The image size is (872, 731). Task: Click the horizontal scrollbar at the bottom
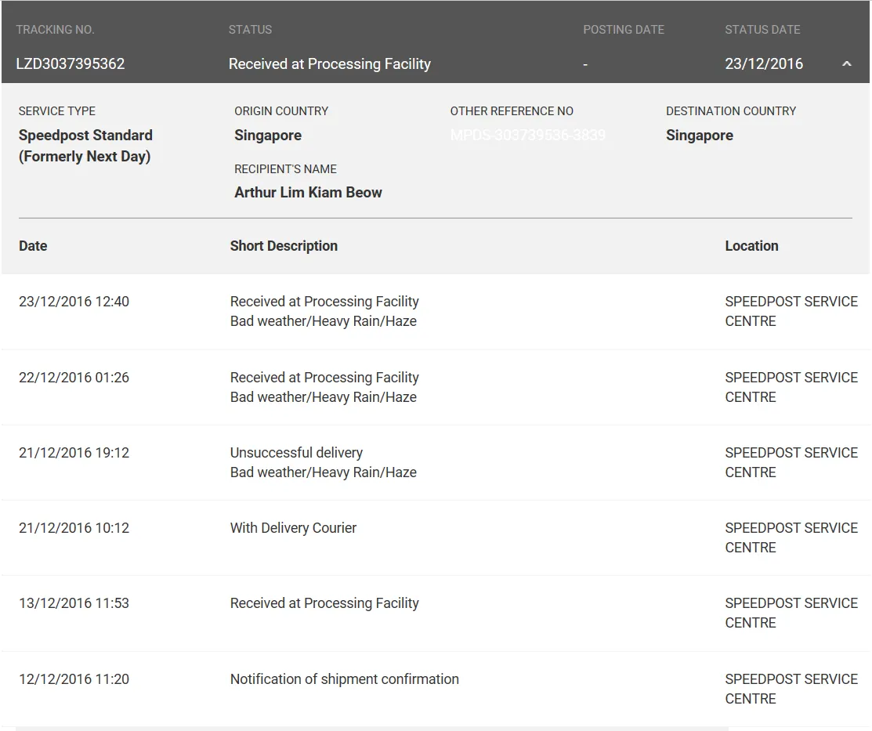point(372,728)
